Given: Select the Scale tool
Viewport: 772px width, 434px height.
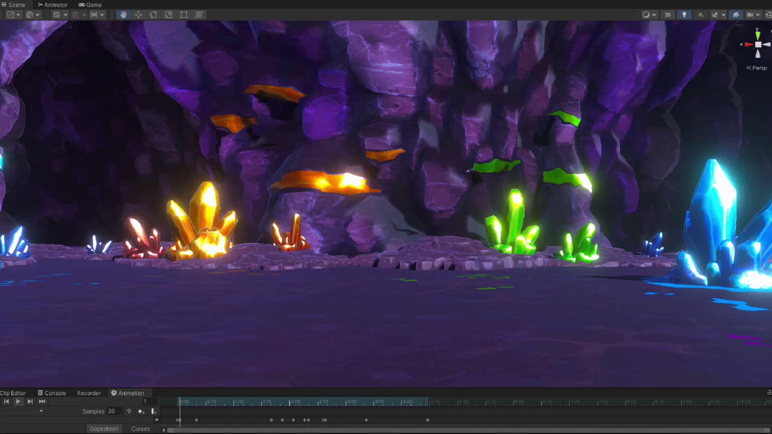Looking at the screenshot, I should tap(169, 15).
